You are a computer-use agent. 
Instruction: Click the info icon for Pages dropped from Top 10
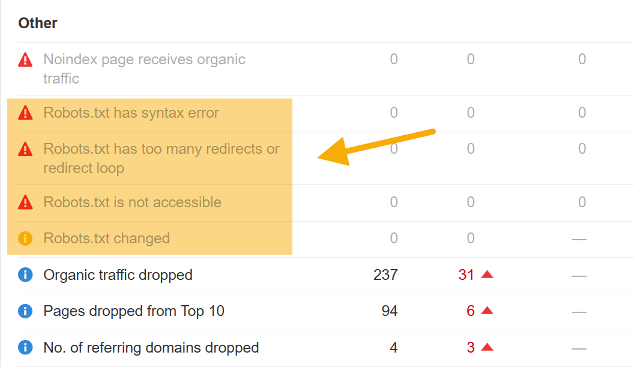(25, 311)
